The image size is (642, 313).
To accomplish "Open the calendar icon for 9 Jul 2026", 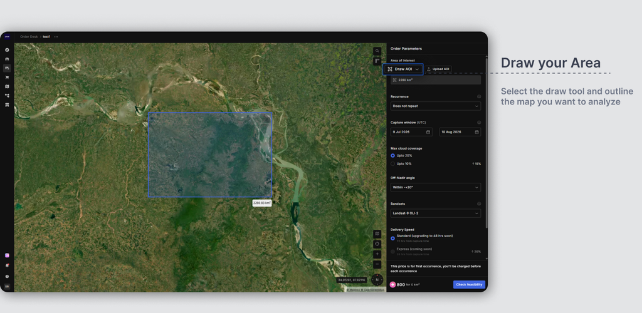I will coord(428,132).
